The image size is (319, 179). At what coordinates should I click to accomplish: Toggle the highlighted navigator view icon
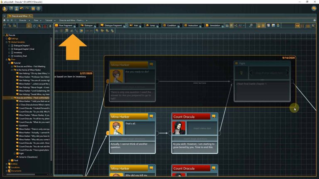click(29, 26)
